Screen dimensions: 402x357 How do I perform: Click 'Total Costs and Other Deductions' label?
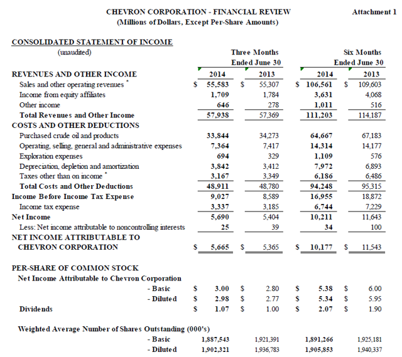point(76,186)
